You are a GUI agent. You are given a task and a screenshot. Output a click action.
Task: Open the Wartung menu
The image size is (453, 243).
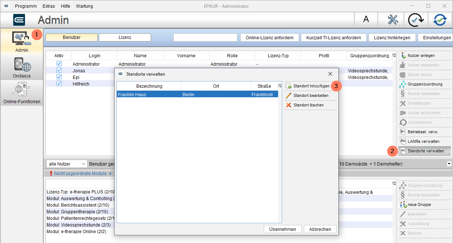pyautogui.click(x=85, y=6)
